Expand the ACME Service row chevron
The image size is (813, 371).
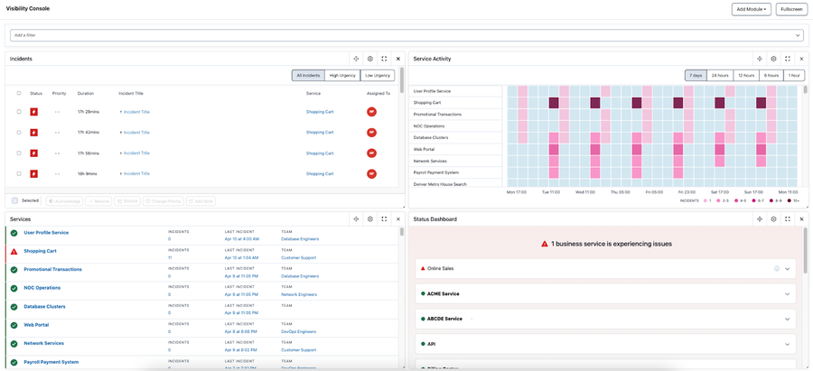click(787, 293)
